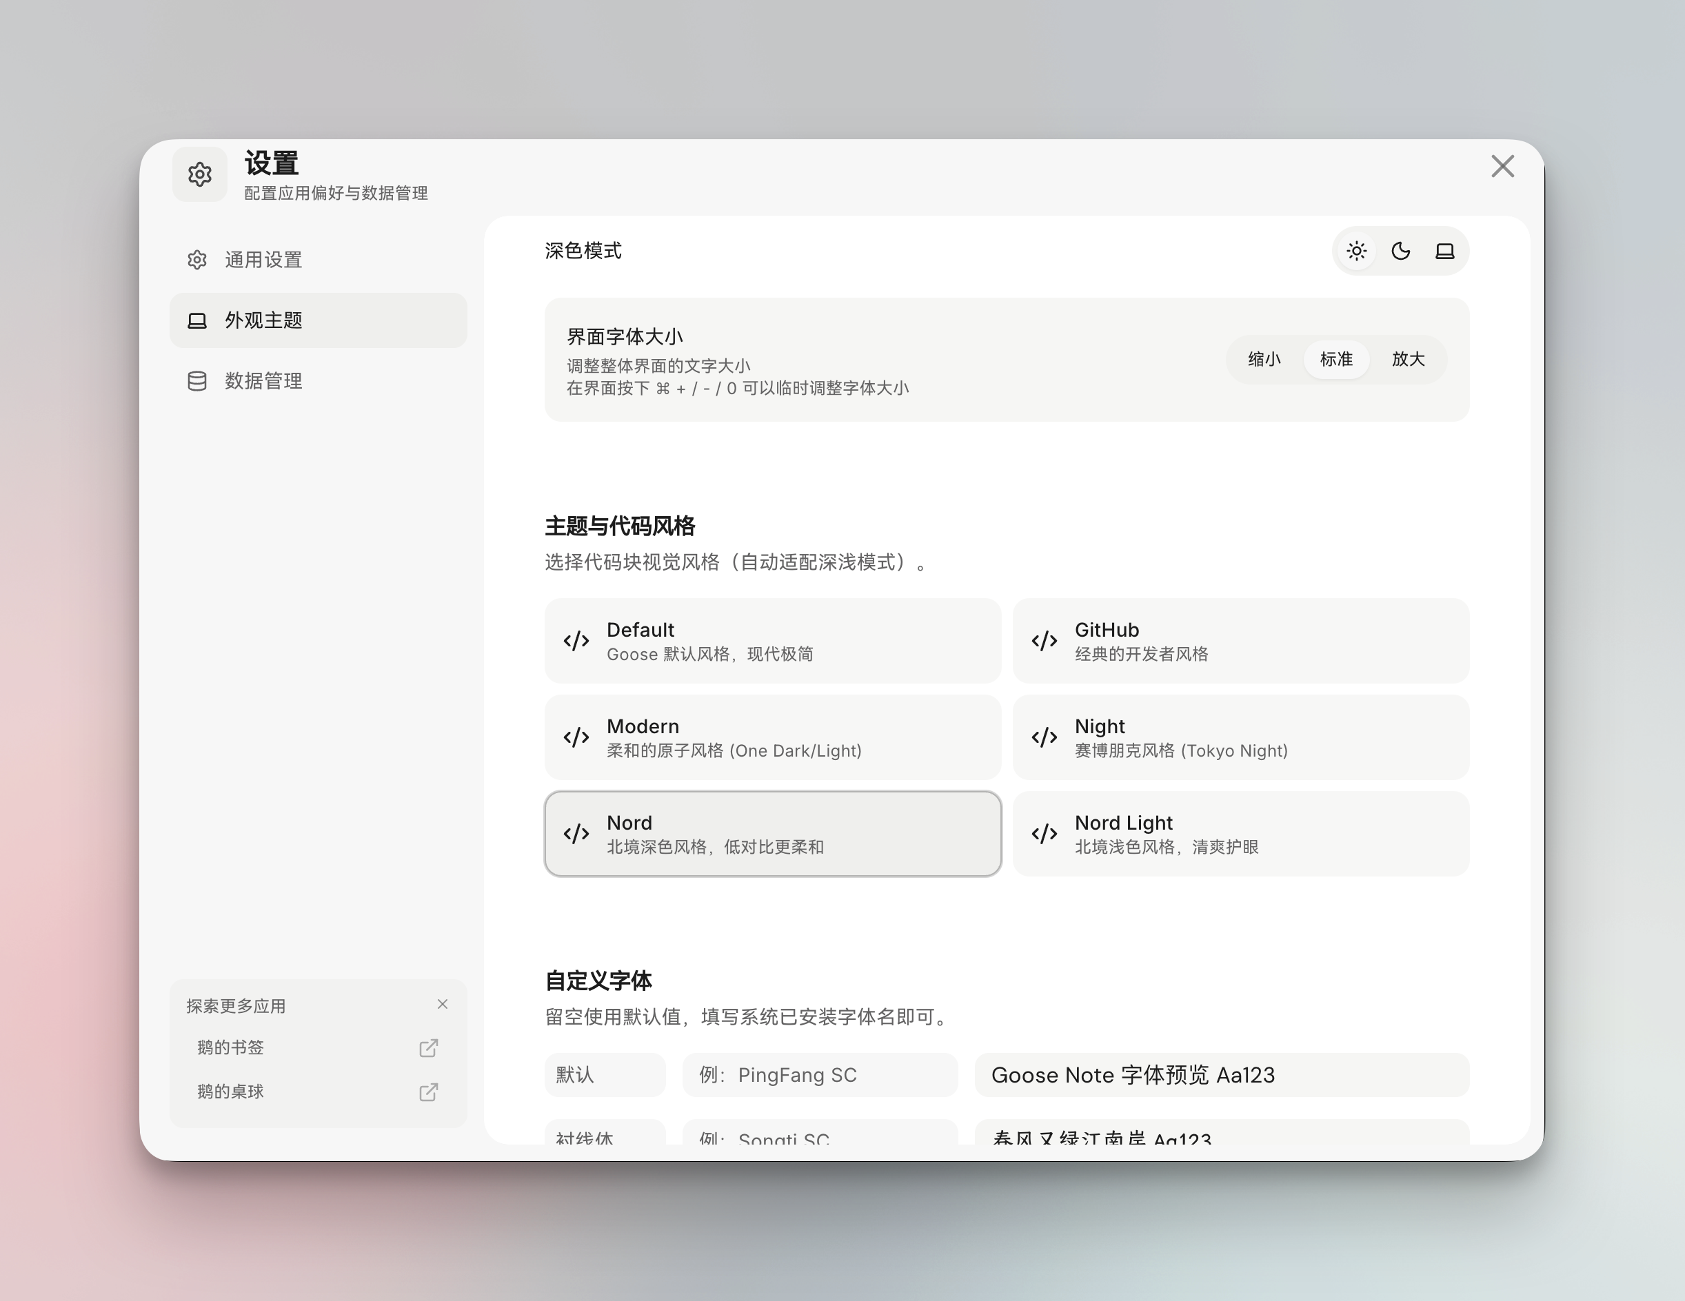Click the code icon on GitHub card
Image resolution: width=1685 pixels, height=1301 pixels.
1044,641
